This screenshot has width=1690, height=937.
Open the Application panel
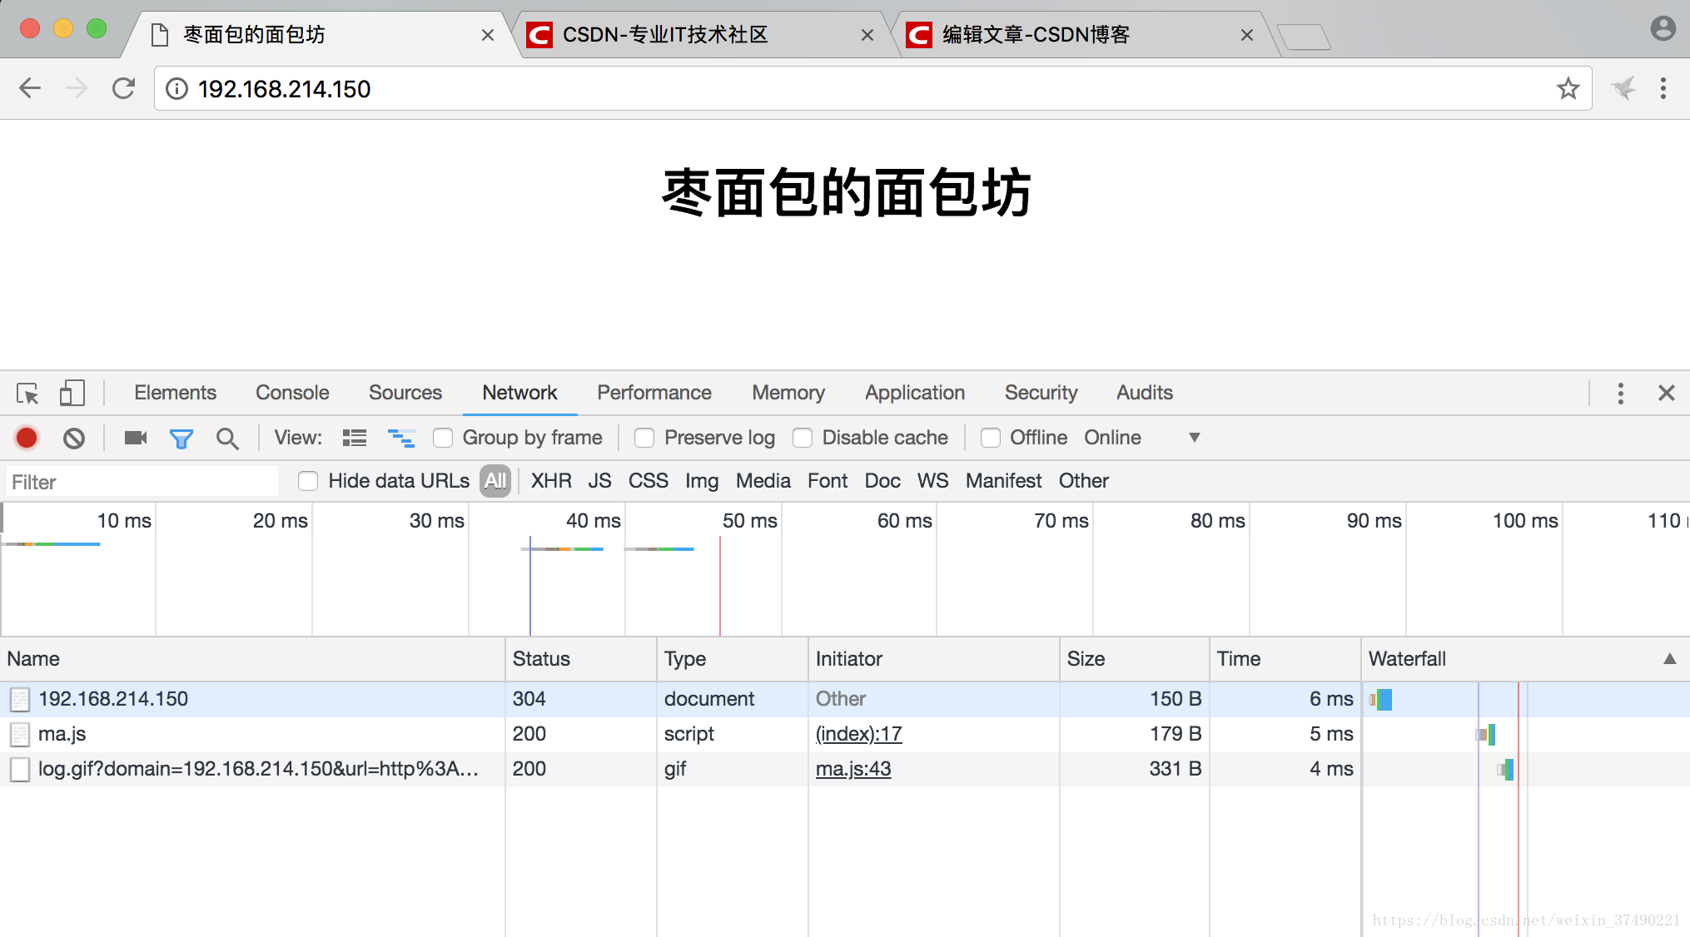point(915,393)
